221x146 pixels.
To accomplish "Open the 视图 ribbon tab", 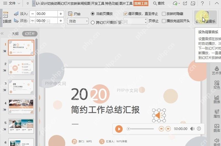I will 87,3.
